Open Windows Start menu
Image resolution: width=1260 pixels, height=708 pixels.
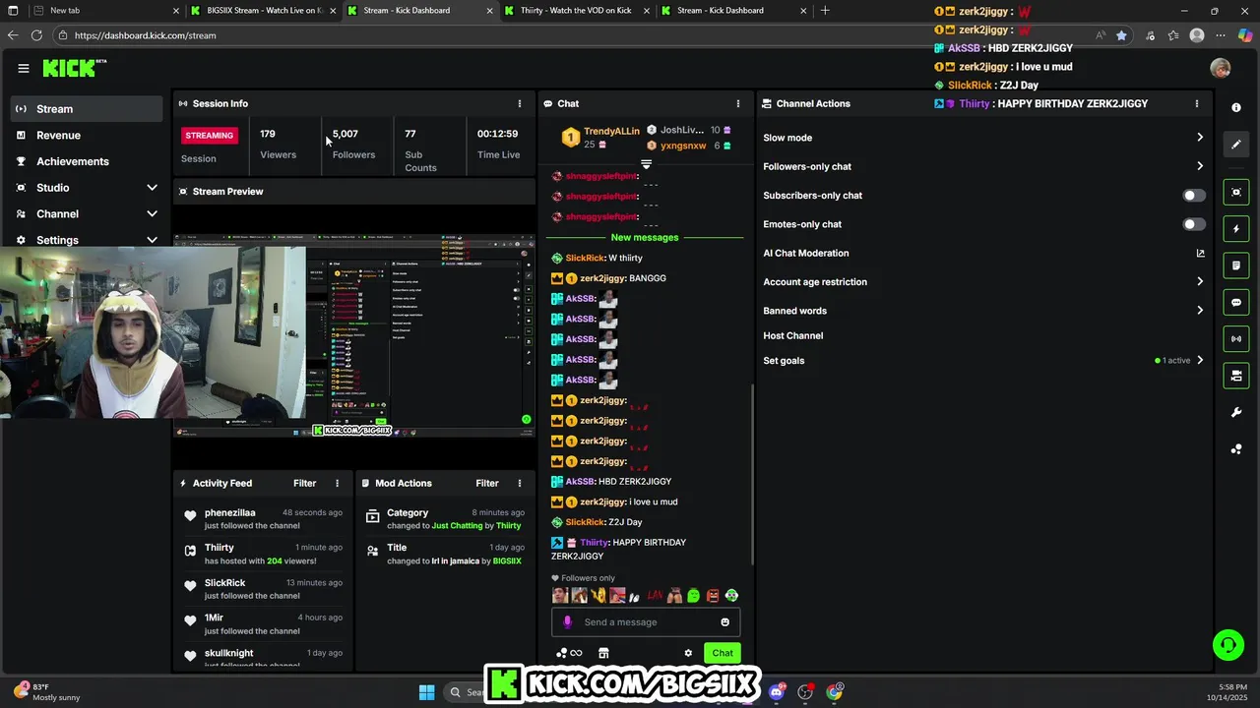coord(426,692)
